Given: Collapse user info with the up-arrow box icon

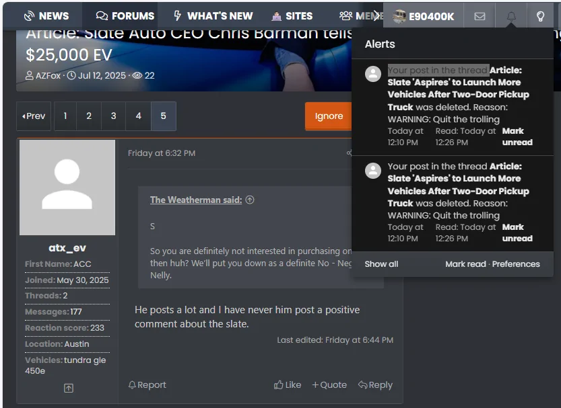Looking at the screenshot, I should (68, 388).
